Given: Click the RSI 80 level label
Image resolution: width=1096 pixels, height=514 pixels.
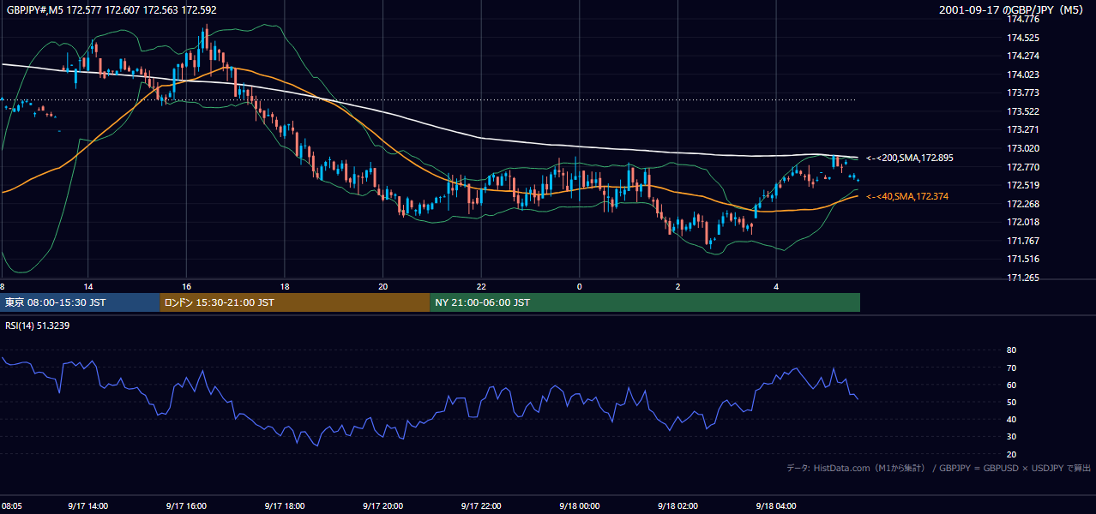Looking at the screenshot, I should coord(1011,350).
